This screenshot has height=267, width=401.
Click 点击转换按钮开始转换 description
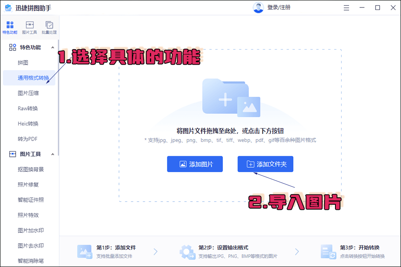click(x=362, y=256)
